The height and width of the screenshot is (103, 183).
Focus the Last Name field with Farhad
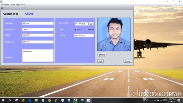[38, 29]
